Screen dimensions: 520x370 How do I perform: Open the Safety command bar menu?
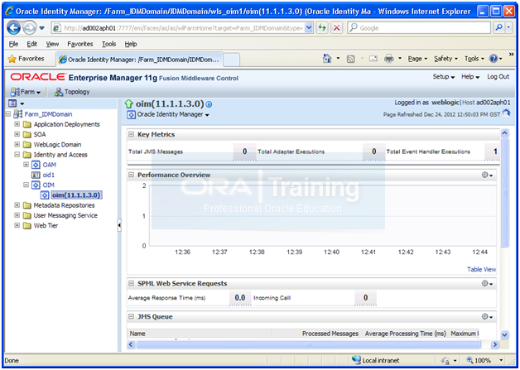click(x=445, y=59)
